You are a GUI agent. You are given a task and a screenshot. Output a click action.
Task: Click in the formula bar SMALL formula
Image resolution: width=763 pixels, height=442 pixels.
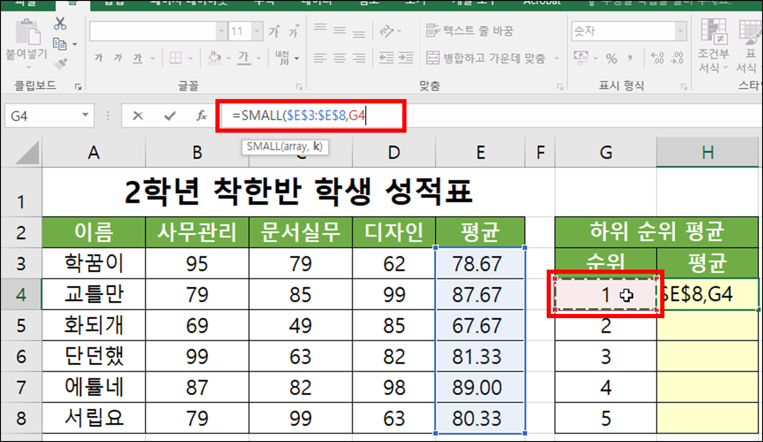[299, 115]
